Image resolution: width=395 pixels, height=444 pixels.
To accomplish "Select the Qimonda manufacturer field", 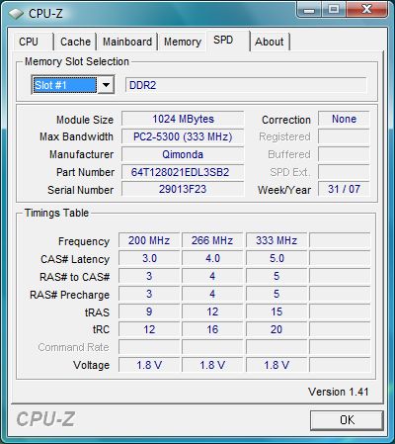I will (x=183, y=154).
